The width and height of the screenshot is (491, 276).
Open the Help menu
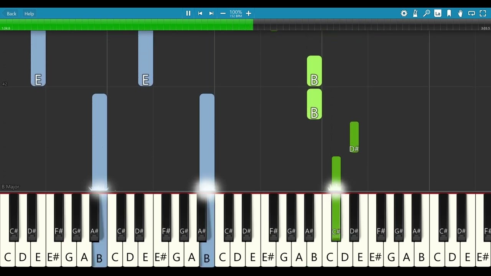pos(29,13)
